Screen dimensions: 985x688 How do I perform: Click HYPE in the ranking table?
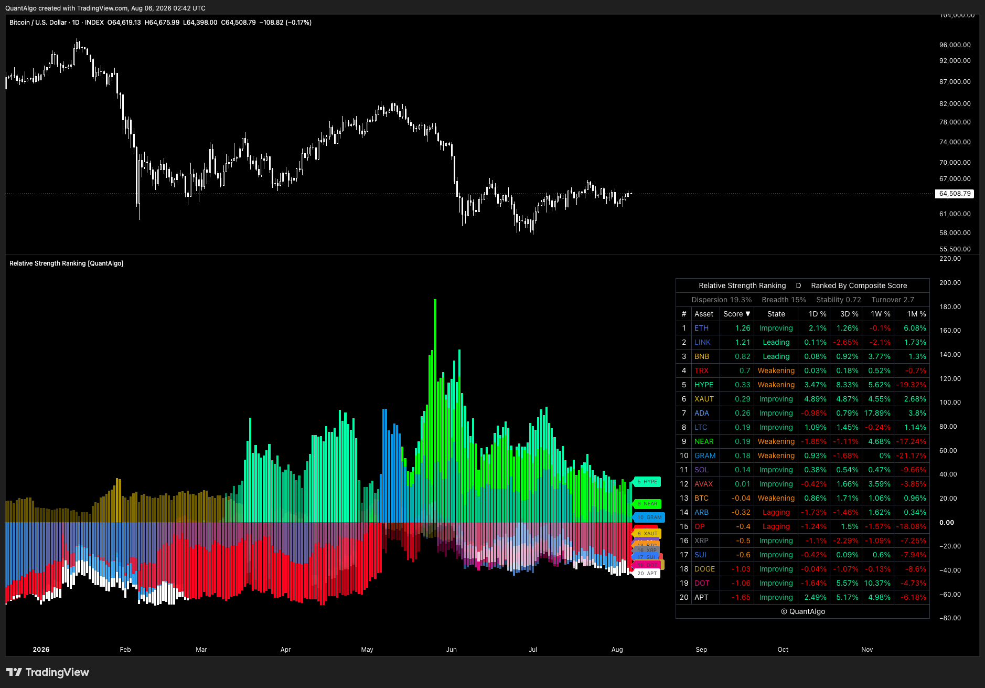(704, 385)
